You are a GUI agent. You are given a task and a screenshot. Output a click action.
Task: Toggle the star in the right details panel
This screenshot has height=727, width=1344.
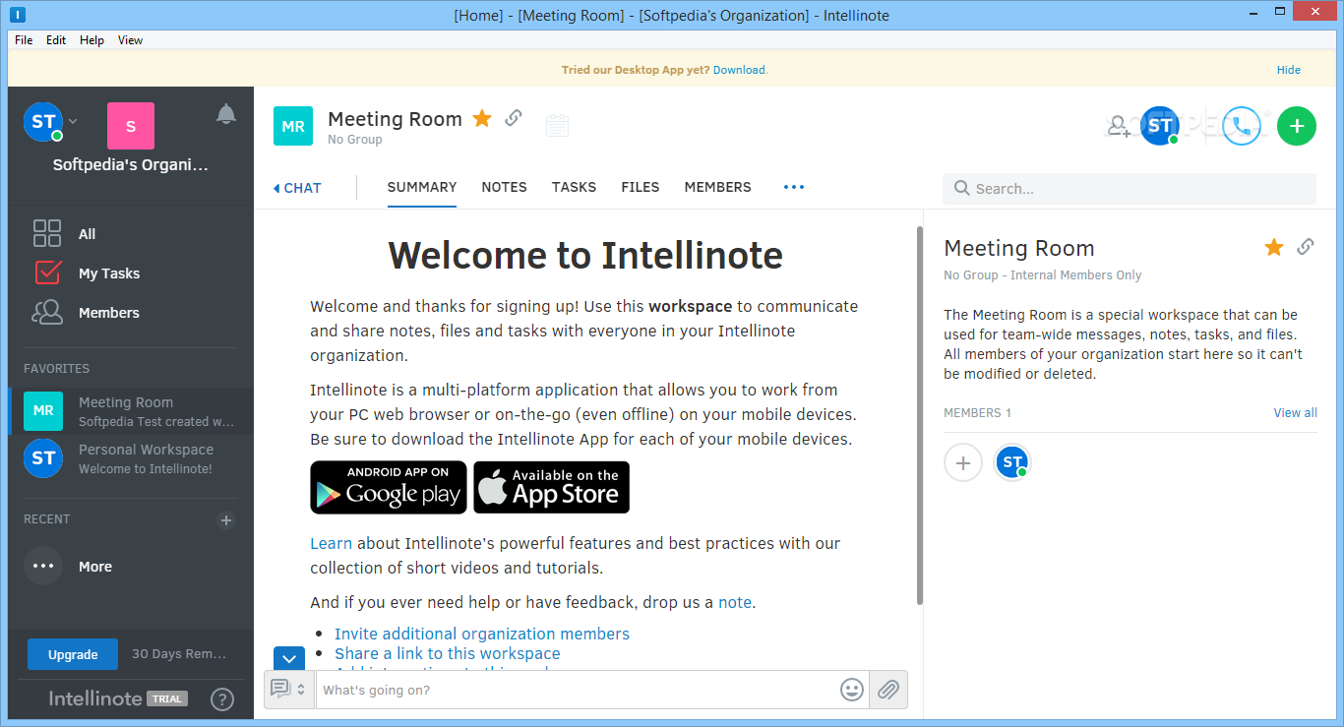click(x=1274, y=247)
